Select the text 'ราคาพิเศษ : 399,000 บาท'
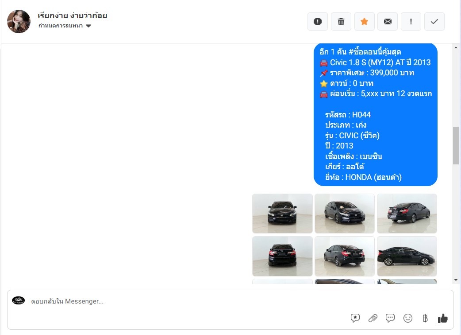 [372, 73]
